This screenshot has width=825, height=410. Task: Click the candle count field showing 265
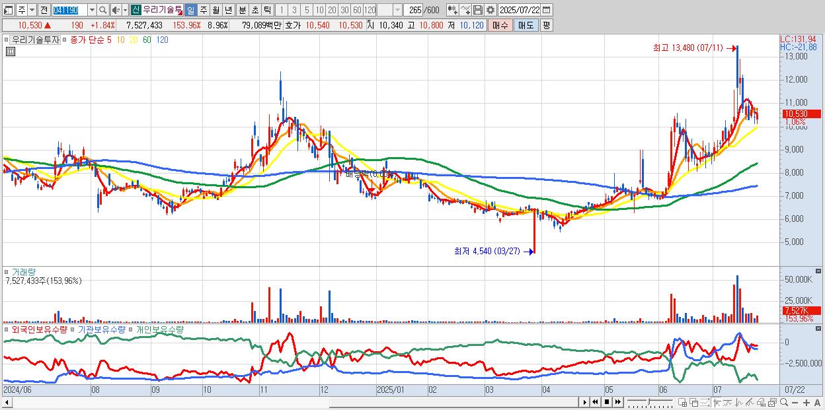click(413, 10)
